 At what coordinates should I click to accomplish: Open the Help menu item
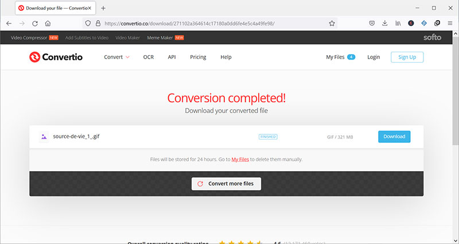tap(226, 57)
